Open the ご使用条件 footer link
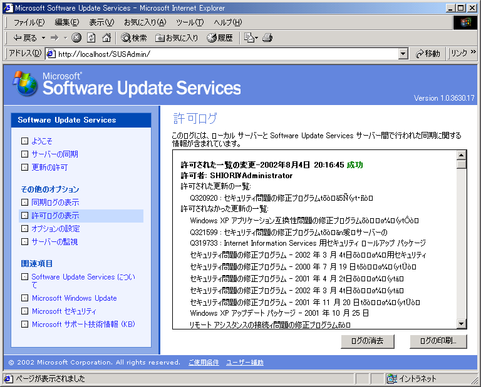The width and height of the screenshot is (481, 387). (x=204, y=363)
